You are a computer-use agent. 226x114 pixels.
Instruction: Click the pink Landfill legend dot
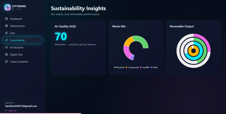point(141,67)
